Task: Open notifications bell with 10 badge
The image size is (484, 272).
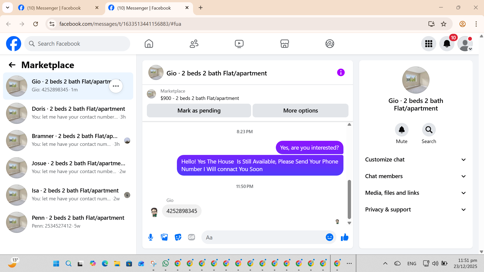Action: 447,44
